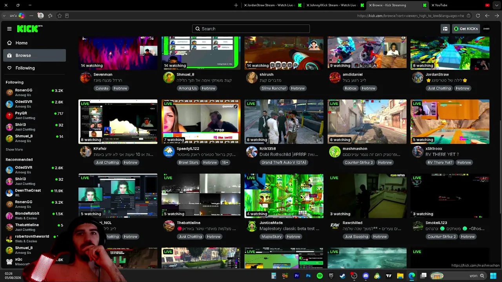
Task: Open SpeedyIL122's stream thumbnail
Action: tap(201, 121)
